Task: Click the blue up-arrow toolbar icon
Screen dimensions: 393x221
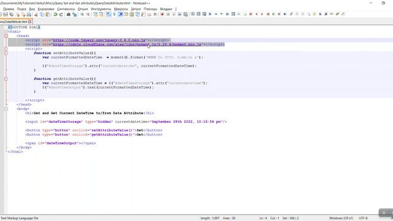Action: tap(216, 14)
